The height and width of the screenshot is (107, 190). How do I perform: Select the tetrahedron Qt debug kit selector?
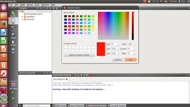pos(13,85)
